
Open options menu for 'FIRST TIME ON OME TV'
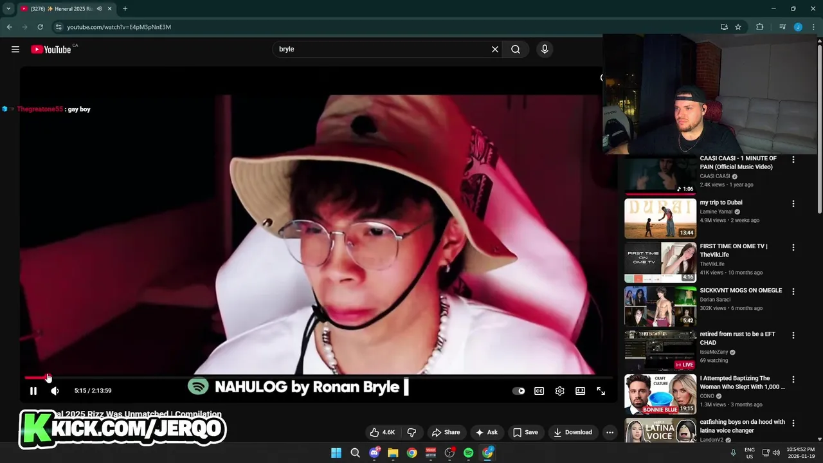point(793,248)
